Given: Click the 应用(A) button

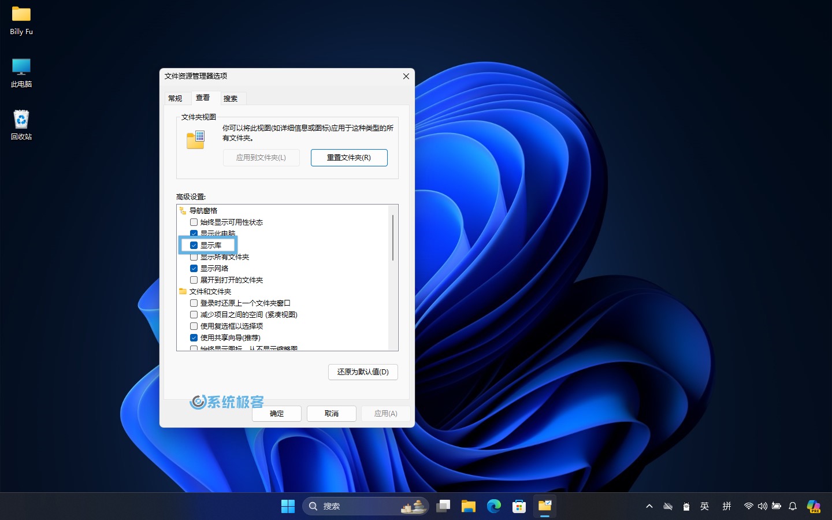Looking at the screenshot, I should click(385, 414).
